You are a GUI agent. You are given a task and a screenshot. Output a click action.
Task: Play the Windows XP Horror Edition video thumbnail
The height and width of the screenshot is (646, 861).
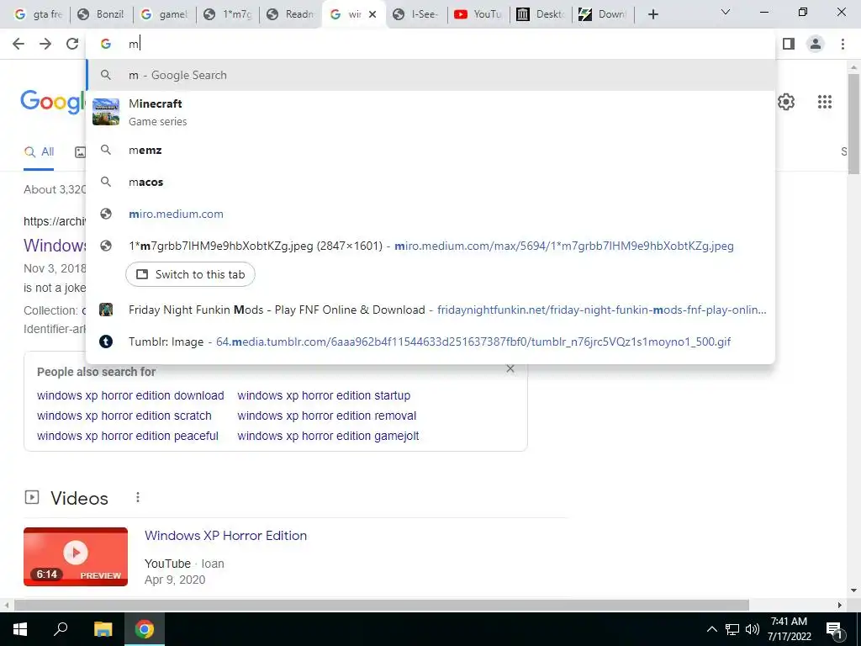[x=75, y=557]
